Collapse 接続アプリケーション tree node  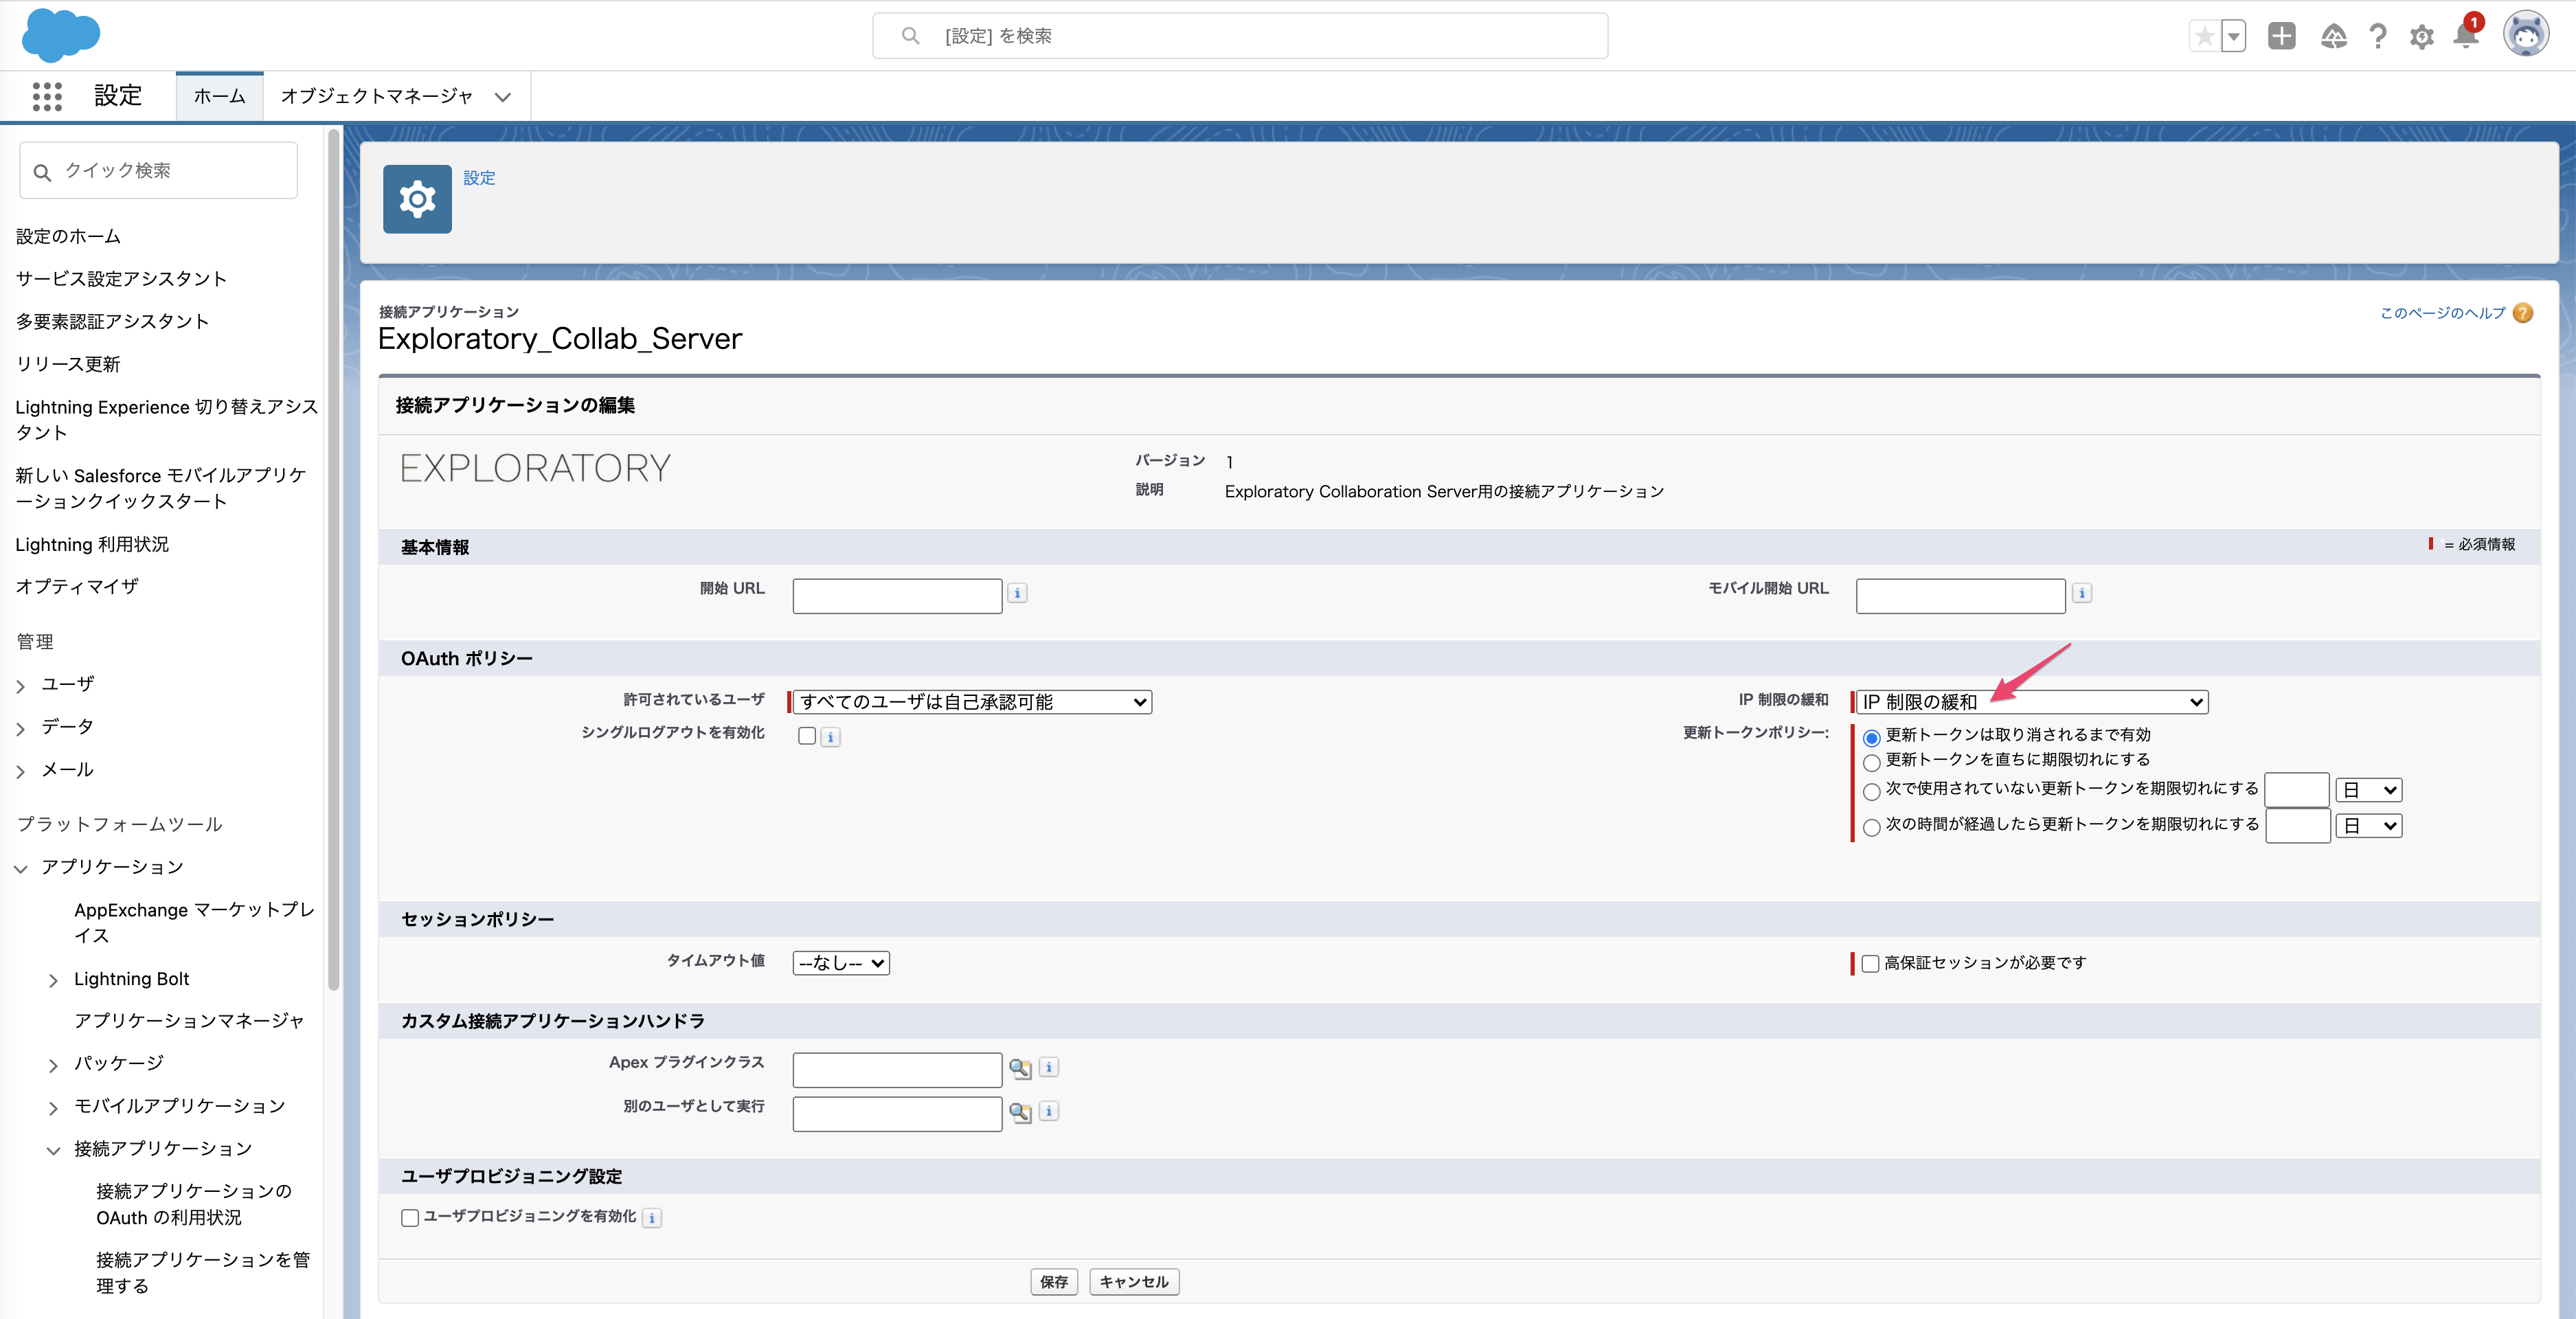pyautogui.click(x=54, y=1151)
